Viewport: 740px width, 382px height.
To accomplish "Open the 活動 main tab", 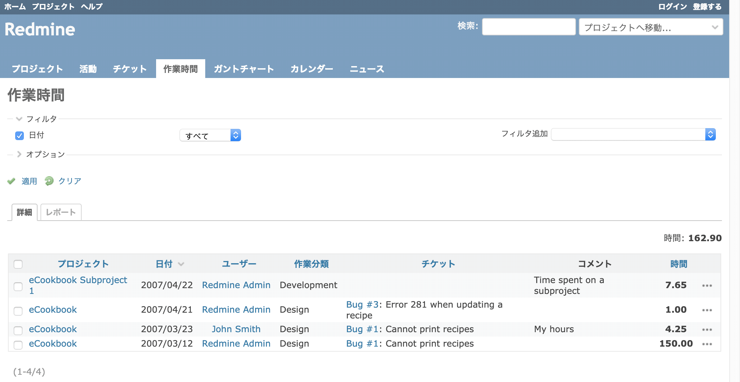I will (88, 69).
